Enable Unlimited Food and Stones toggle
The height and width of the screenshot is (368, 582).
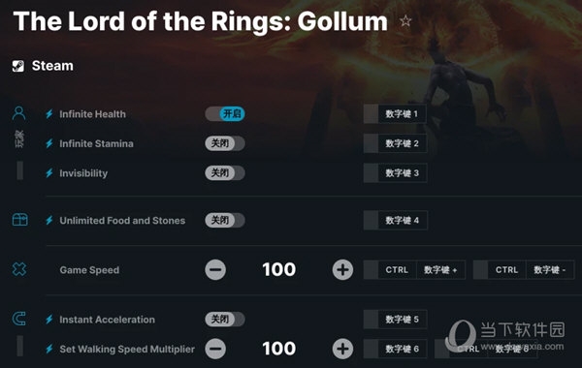[x=225, y=220]
